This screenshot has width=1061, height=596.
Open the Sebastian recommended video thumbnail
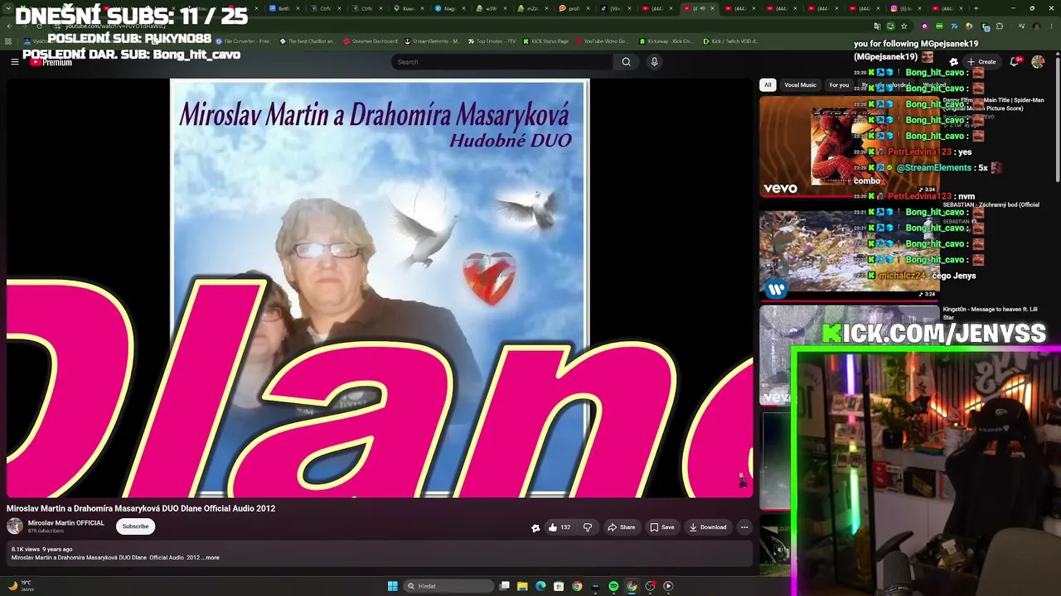(850, 252)
